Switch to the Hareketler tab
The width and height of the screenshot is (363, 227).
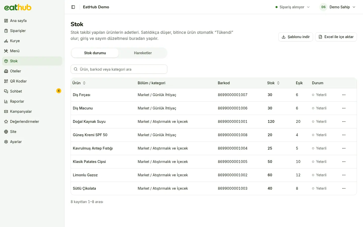pyautogui.click(x=143, y=53)
